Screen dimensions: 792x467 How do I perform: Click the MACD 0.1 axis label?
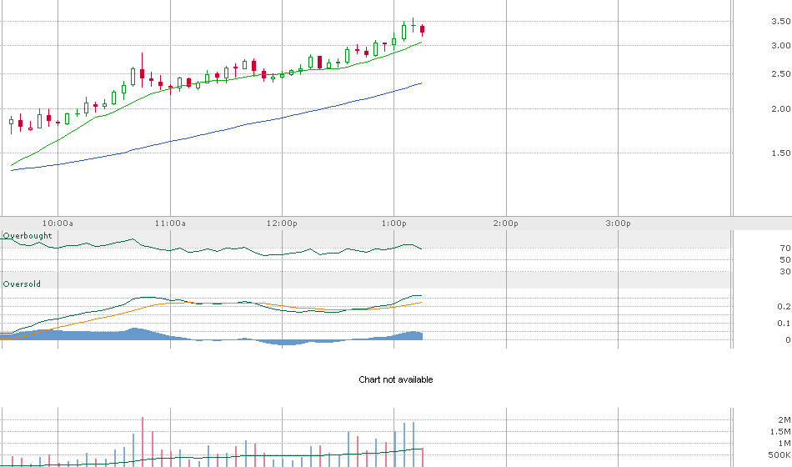point(784,324)
